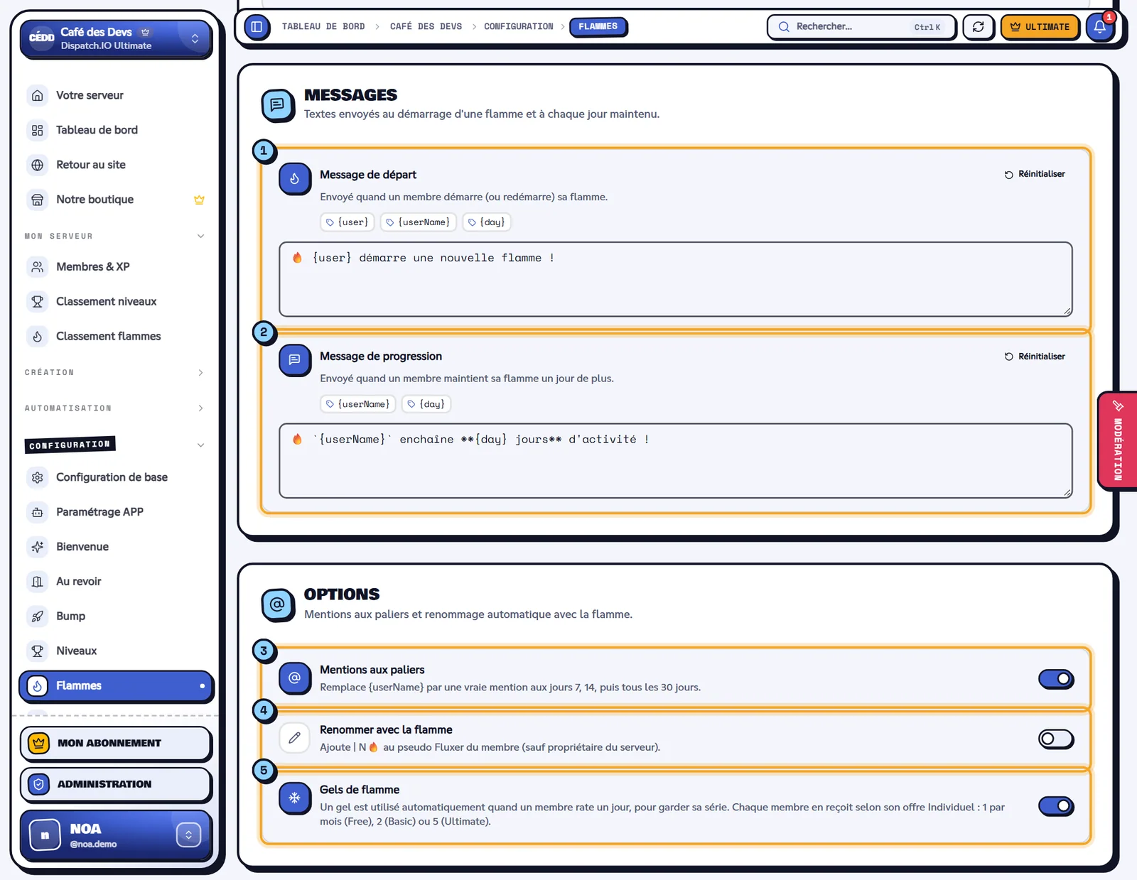Image resolution: width=1137 pixels, height=880 pixels.
Task: Click the Notre boutique shop icon
Action: [38, 200]
